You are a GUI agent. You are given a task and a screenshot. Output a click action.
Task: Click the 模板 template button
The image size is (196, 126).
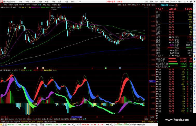point(147,119)
